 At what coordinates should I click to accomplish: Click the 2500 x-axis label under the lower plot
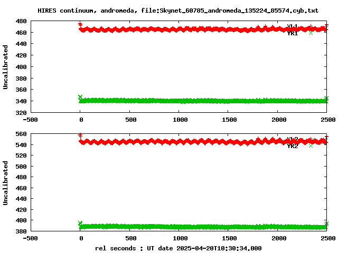(328, 238)
